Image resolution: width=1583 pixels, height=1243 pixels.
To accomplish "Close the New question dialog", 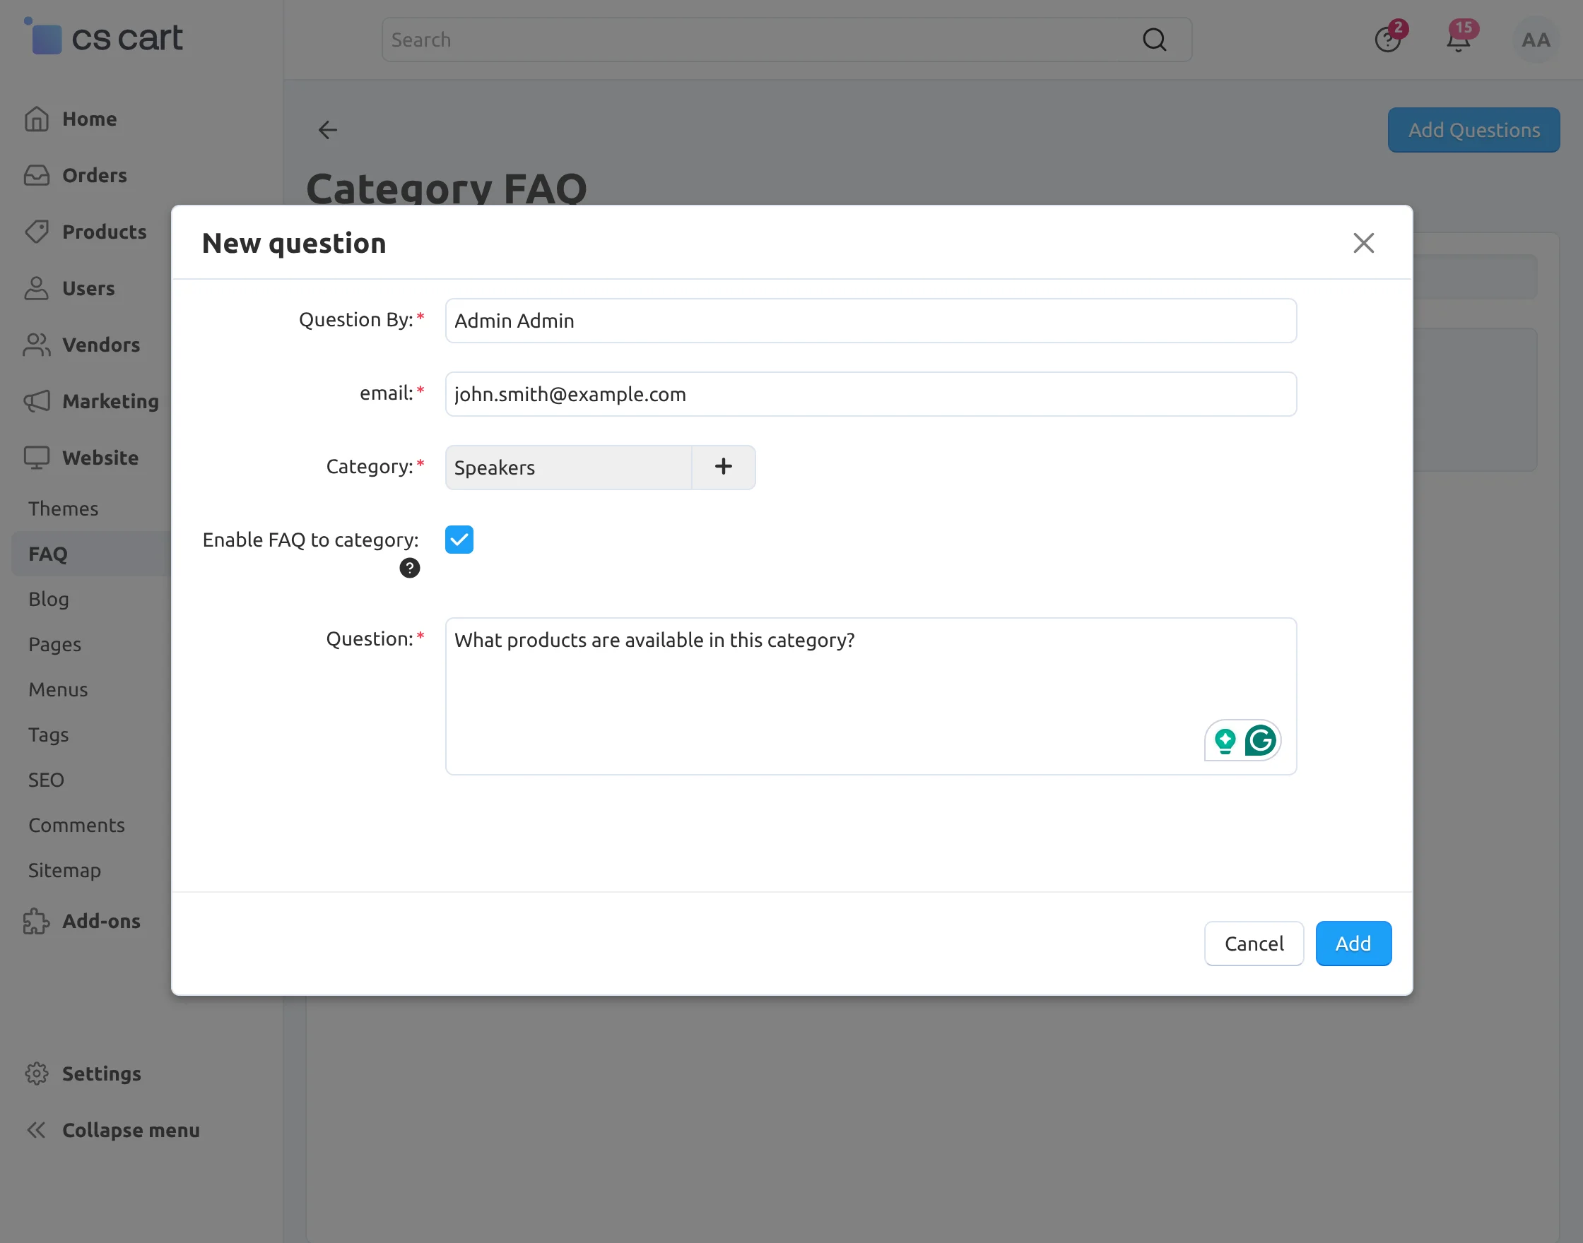I will [1363, 243].
